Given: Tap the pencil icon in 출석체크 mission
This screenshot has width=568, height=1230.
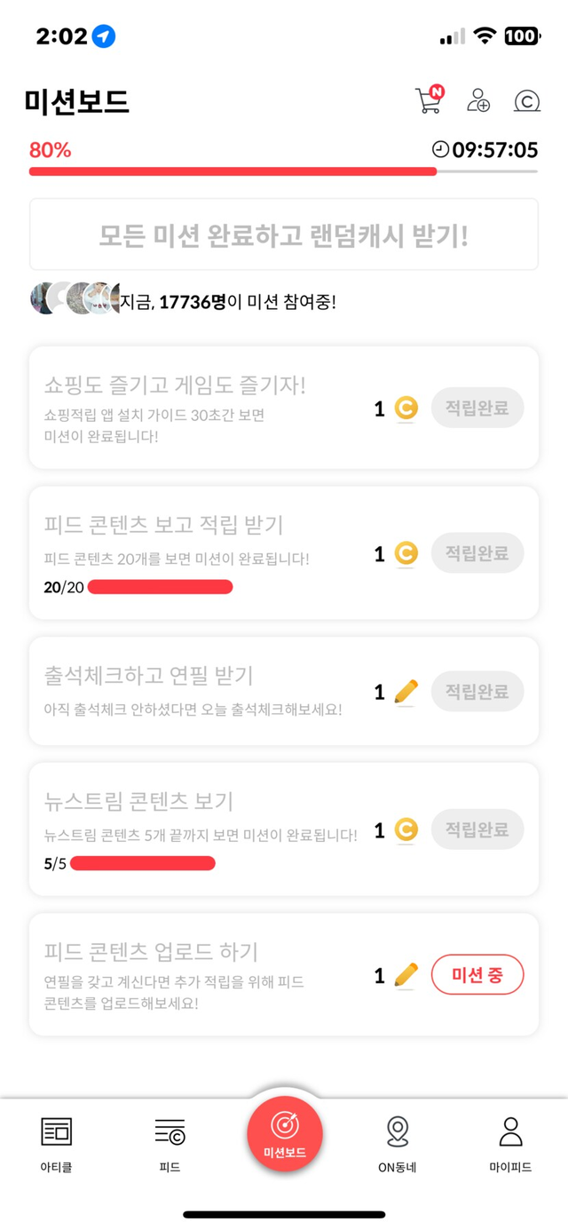Looking at the screenshot, I should pyautogui.click(x=406, y=692).
